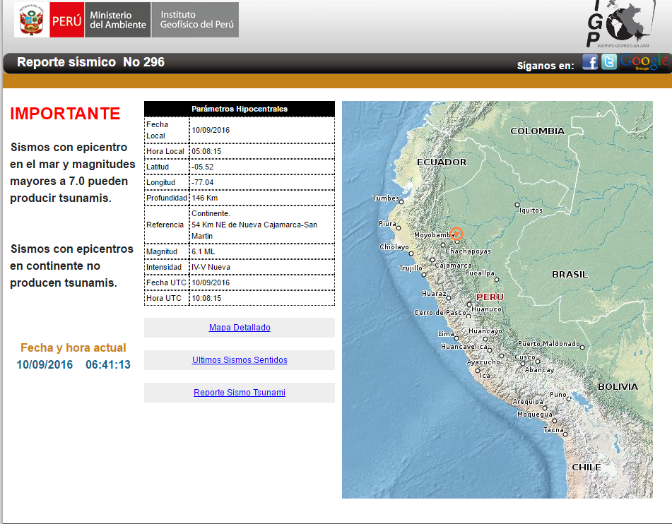672x524 pixels.
Task: Click the Google Groups icon
Action: pos(644,62)
